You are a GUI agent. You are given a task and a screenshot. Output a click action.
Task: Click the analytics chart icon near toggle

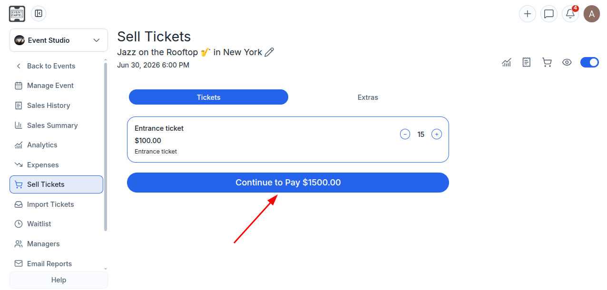506,62
